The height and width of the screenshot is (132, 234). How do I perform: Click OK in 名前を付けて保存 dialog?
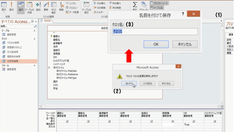point(156,44)
